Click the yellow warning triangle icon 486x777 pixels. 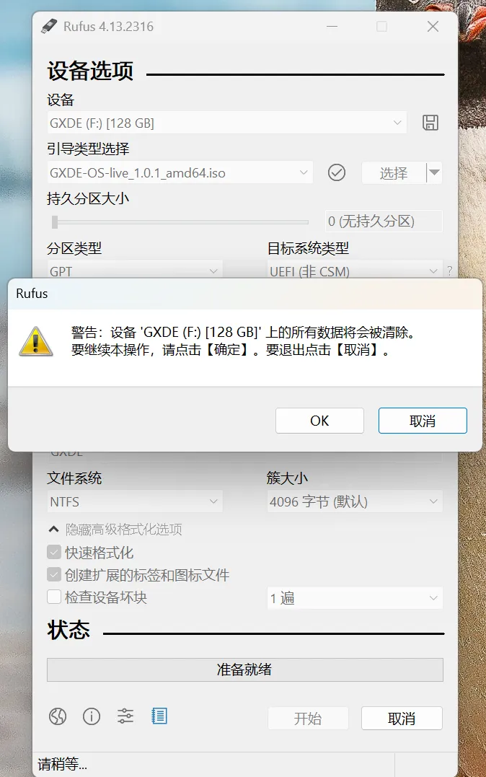[35, 341]
